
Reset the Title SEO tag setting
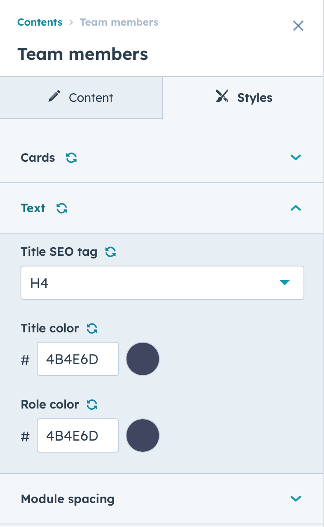[x=111, y=252]
